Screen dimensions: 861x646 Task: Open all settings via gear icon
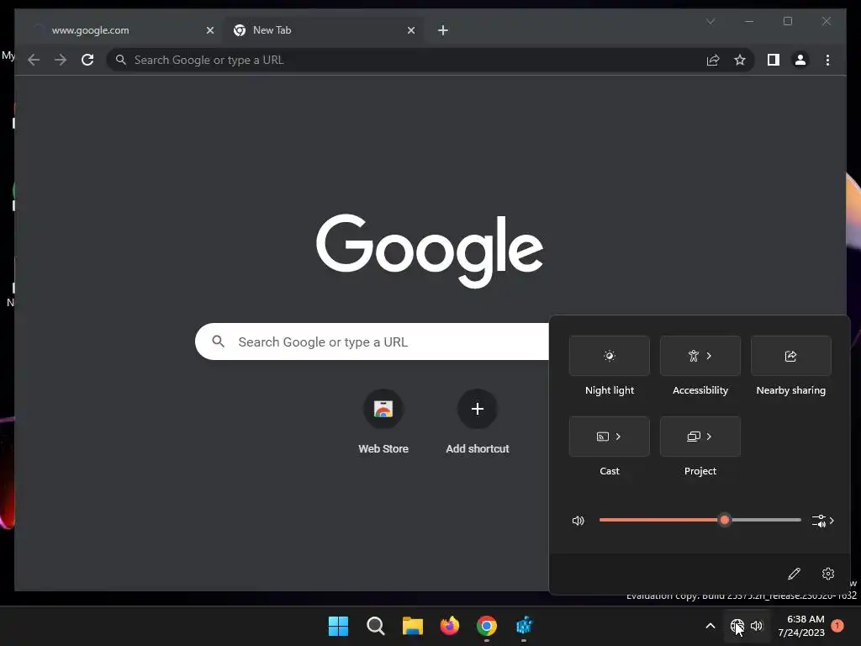tap(828, 574)
